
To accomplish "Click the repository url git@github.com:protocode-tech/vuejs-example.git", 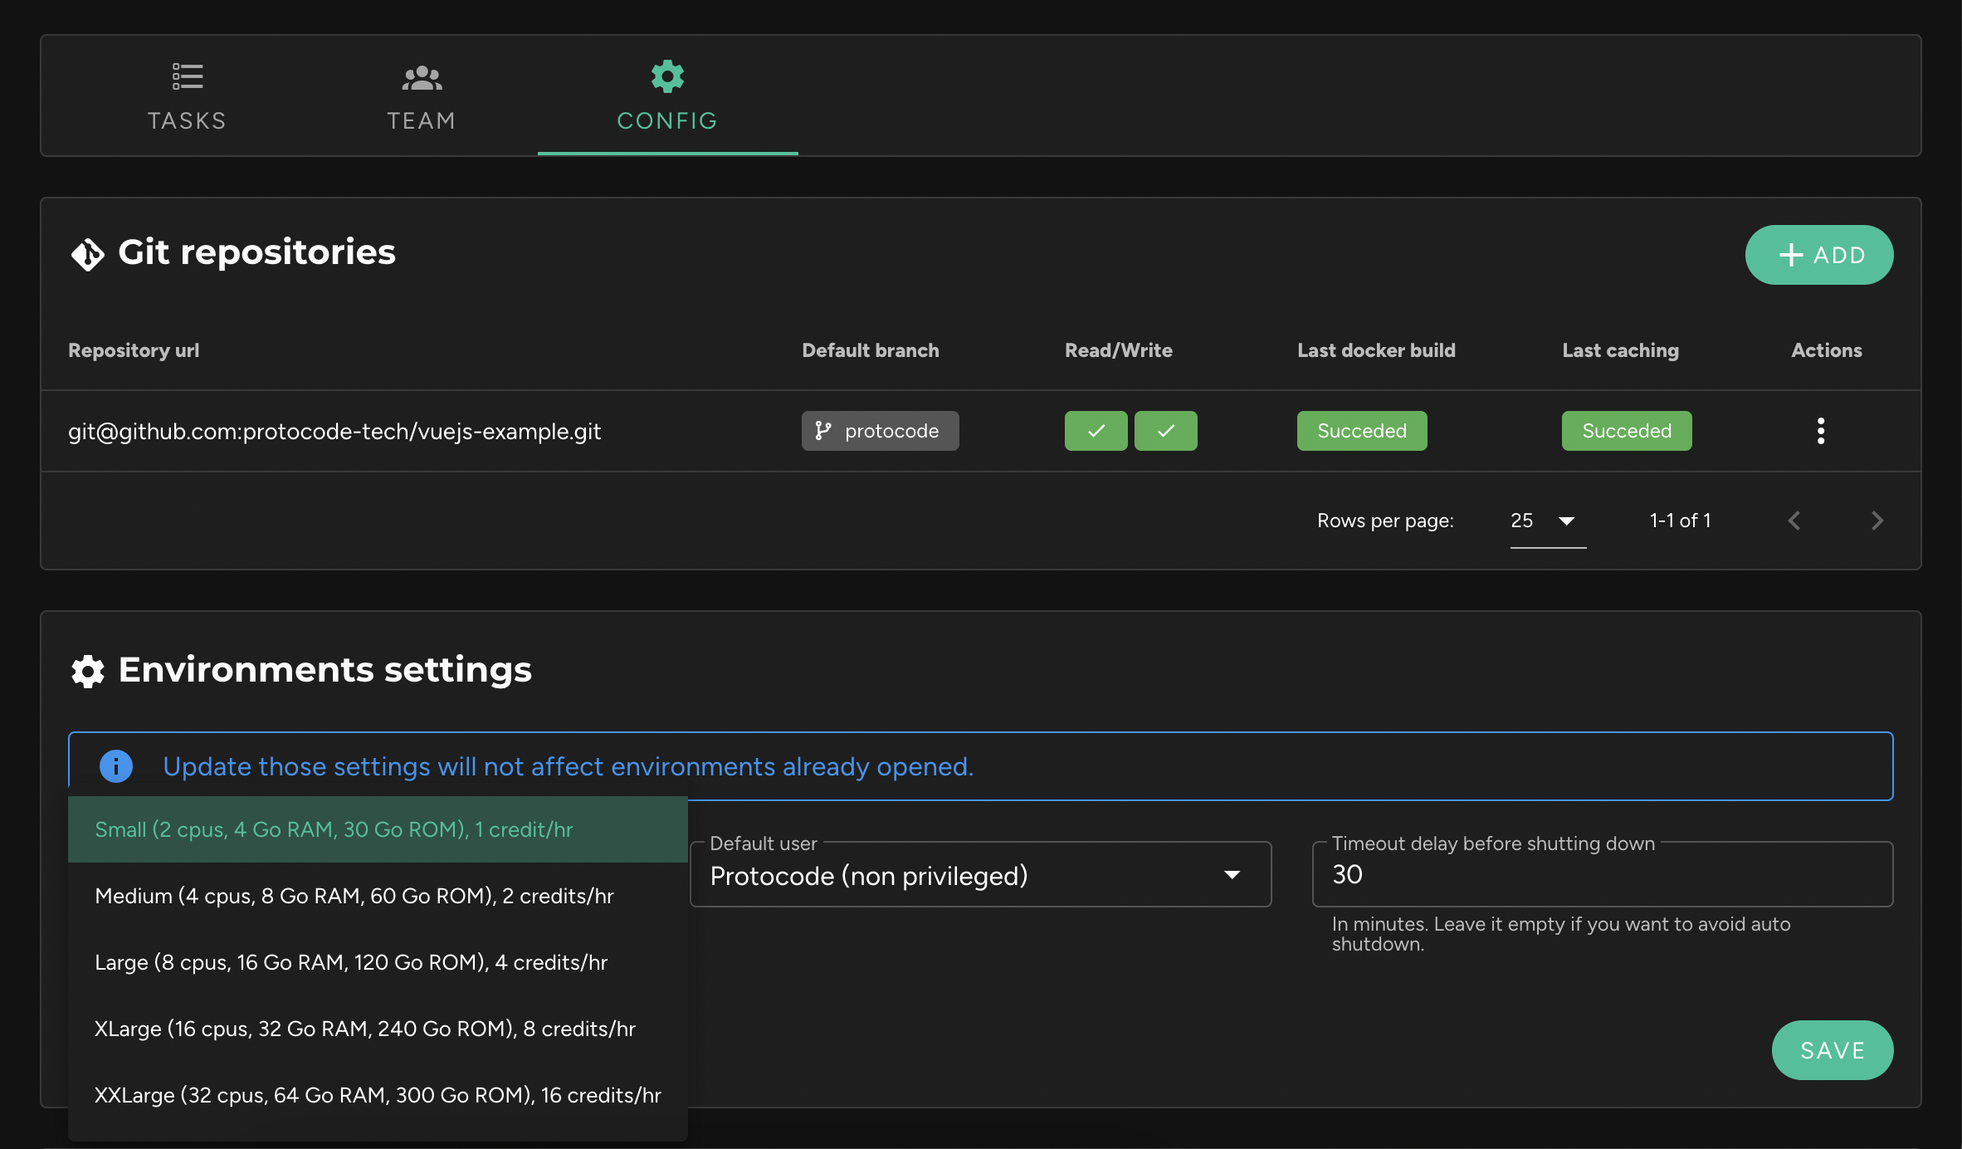I will (x=334, y=431).
